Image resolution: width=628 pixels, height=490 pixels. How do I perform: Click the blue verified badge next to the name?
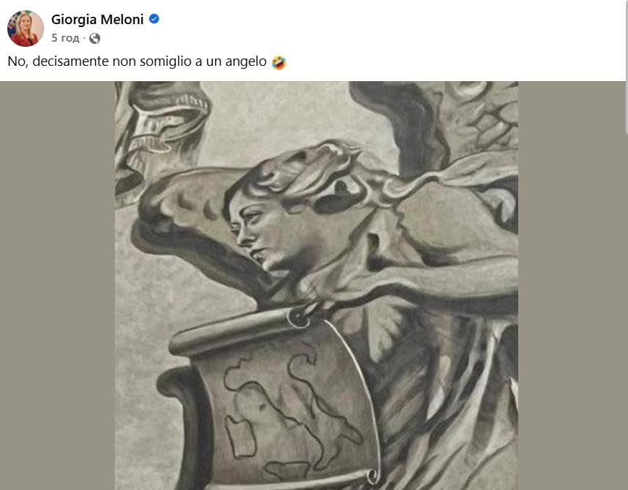154,20
